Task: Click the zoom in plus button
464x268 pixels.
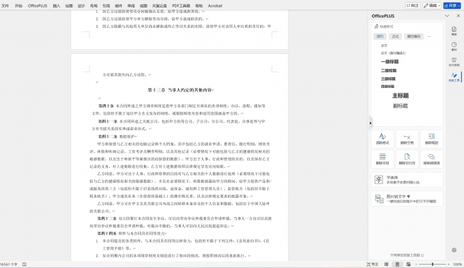Action: pyautogui.click(x=448, y=264)
